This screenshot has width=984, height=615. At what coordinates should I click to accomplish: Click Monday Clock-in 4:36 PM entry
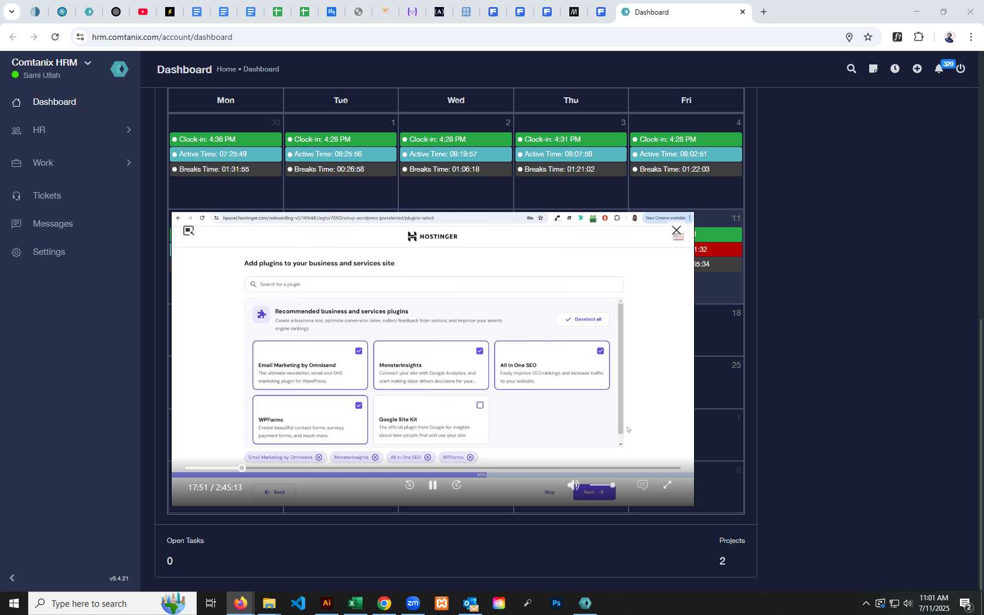[225, 139]
